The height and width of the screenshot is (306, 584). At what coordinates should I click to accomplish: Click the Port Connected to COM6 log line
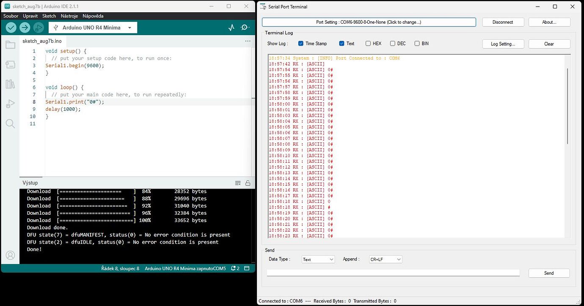(x=334, y=58)
